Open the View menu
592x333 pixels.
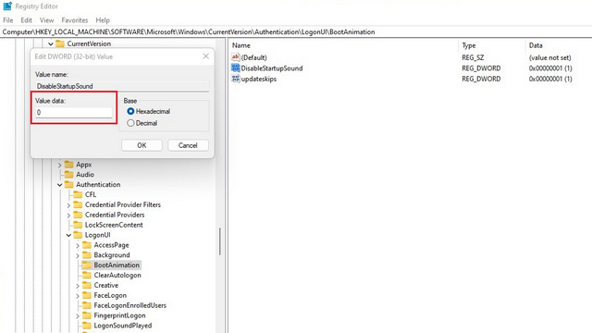tap(47, 20)
